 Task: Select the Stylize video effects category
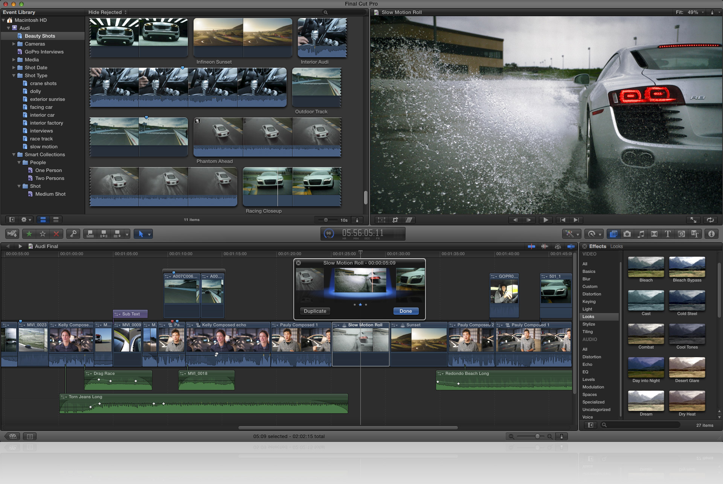click(x=589, y=324)
